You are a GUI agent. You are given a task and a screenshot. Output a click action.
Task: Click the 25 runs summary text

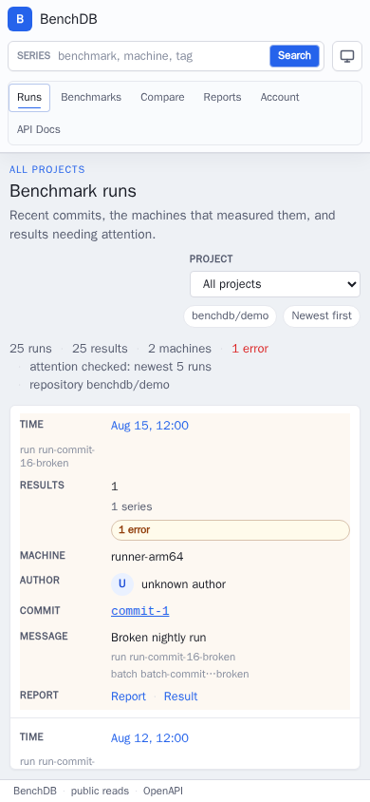click(30, 349)
